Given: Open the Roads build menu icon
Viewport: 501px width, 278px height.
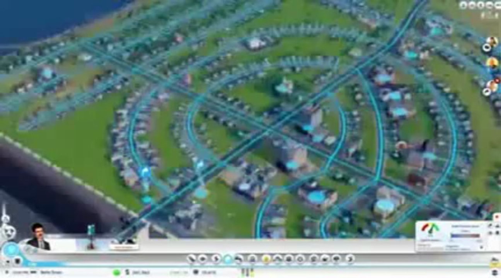Looking at the screenshot, I should click(192, 259).
